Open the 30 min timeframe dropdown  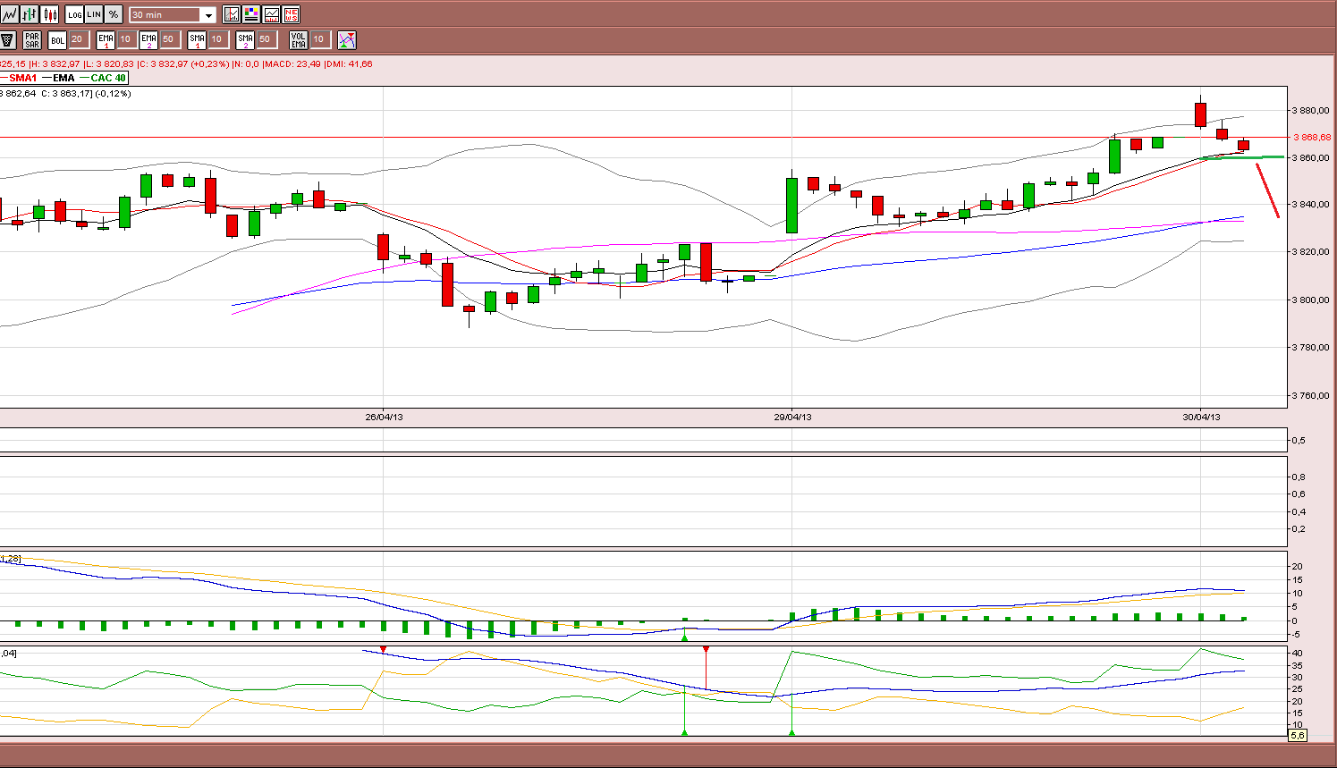[173, 15]
